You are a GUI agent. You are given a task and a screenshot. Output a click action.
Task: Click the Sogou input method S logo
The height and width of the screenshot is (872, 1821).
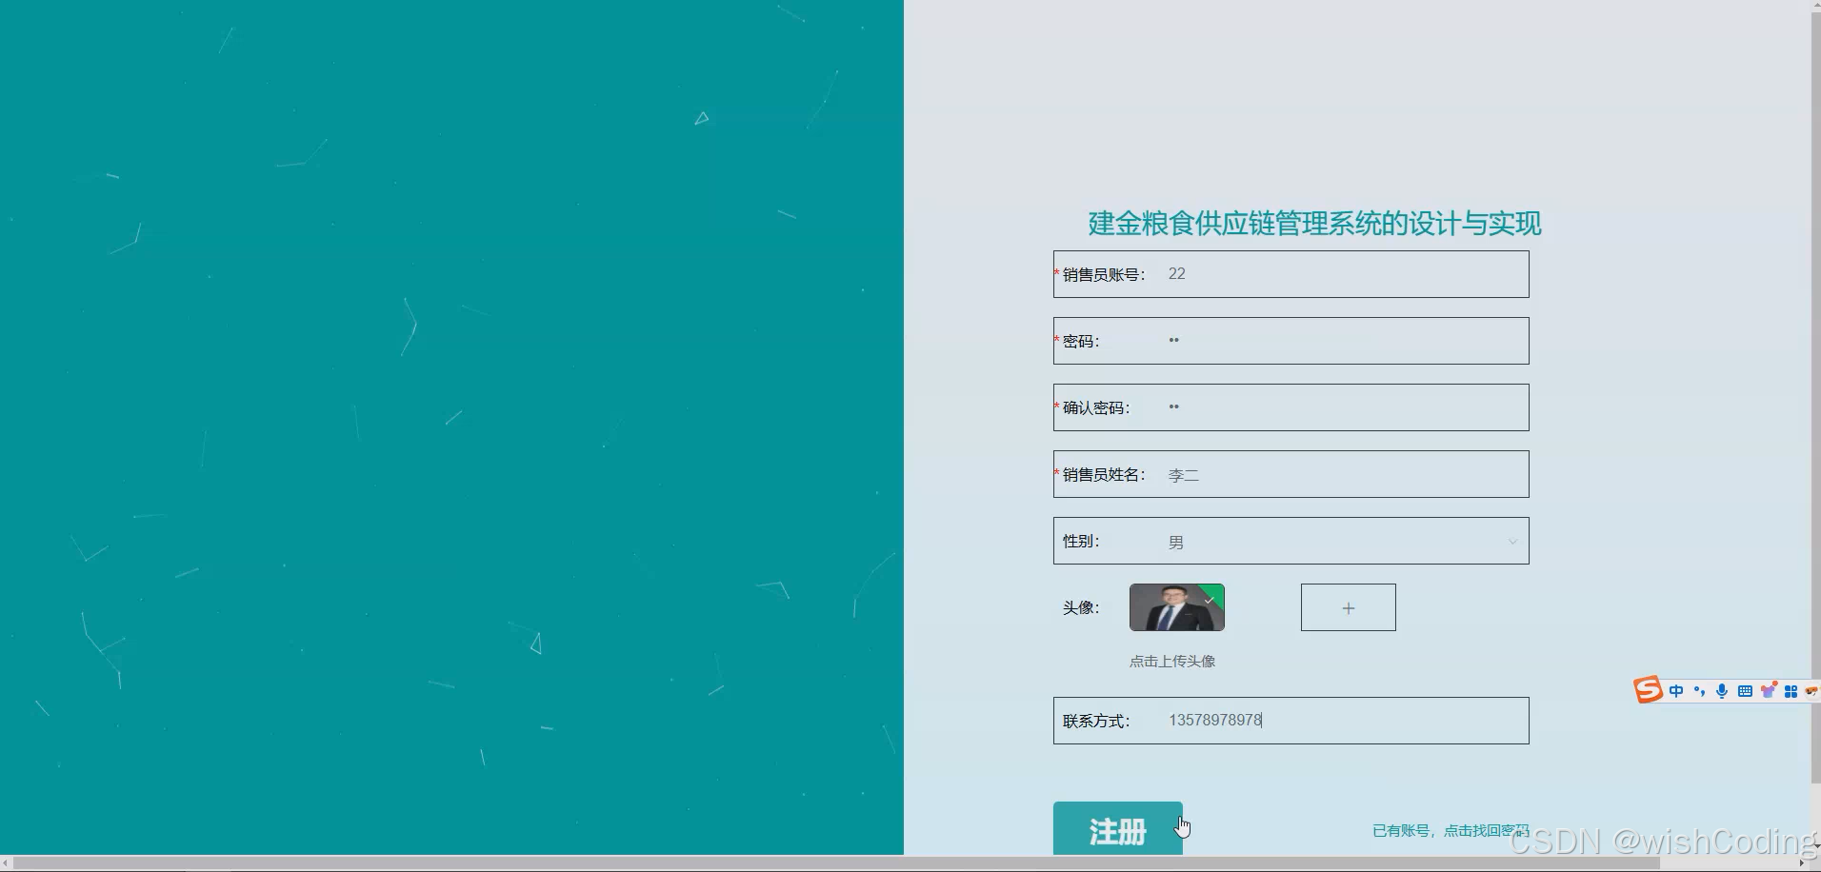point(1647,689)
